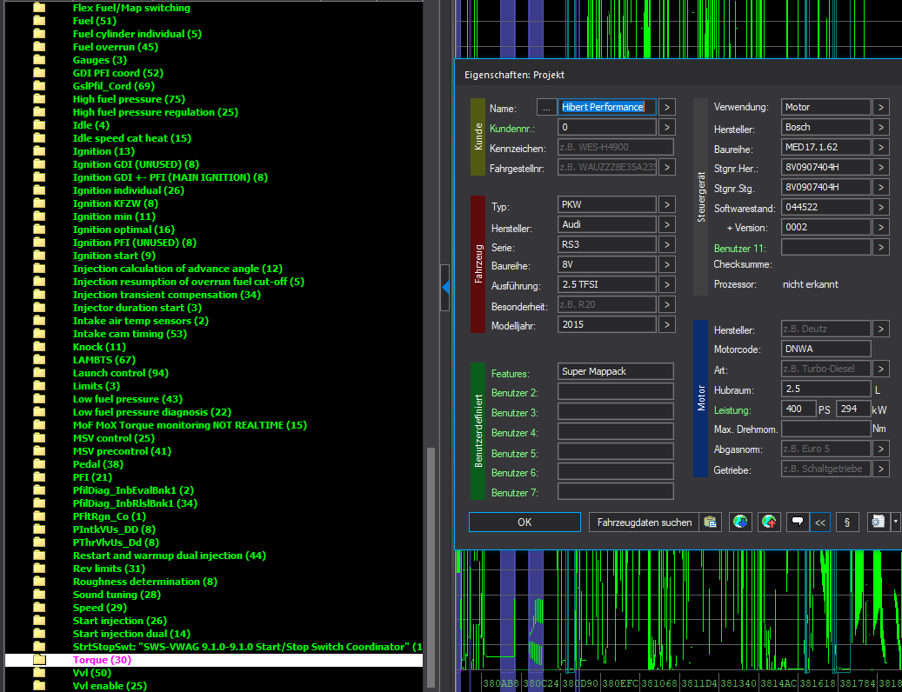The height and width of the screenshot is (692, 902).
Task: Click the folder icon beside Rev limits (31)
Action: coord(39,569)
